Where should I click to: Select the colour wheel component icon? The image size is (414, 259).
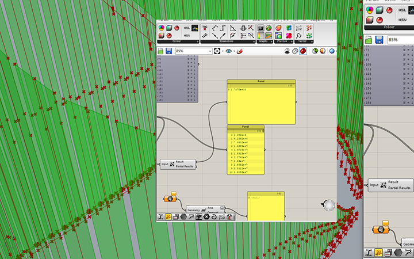click(161, 28)
